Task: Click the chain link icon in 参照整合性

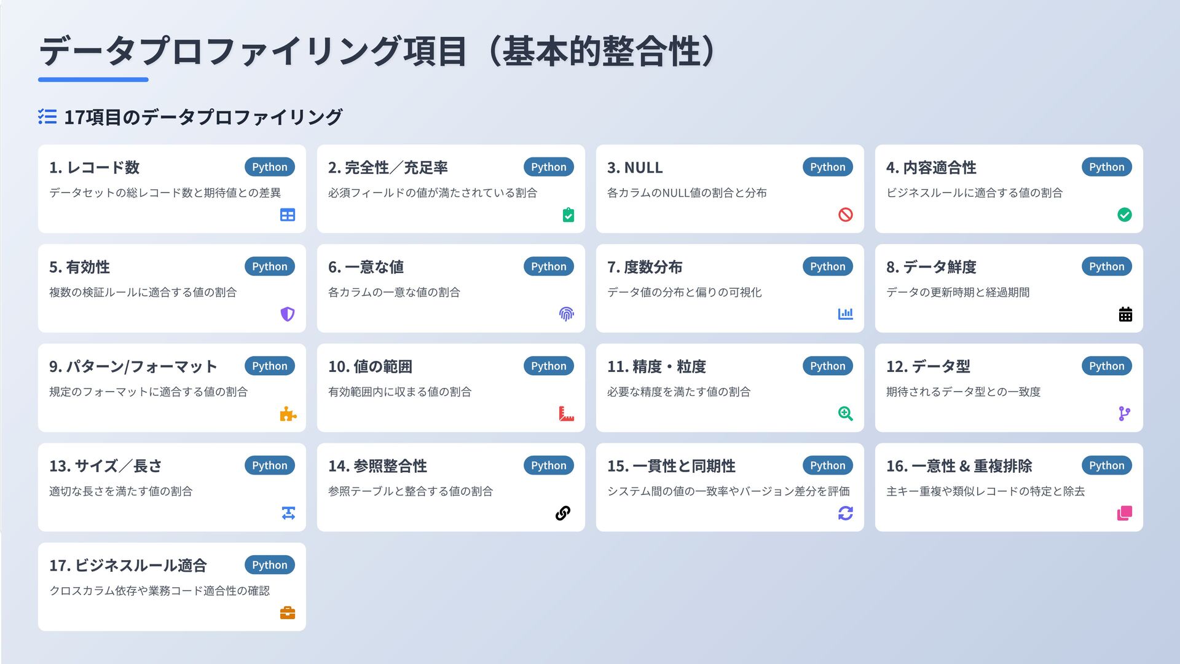Action: (x=563, y=513)
